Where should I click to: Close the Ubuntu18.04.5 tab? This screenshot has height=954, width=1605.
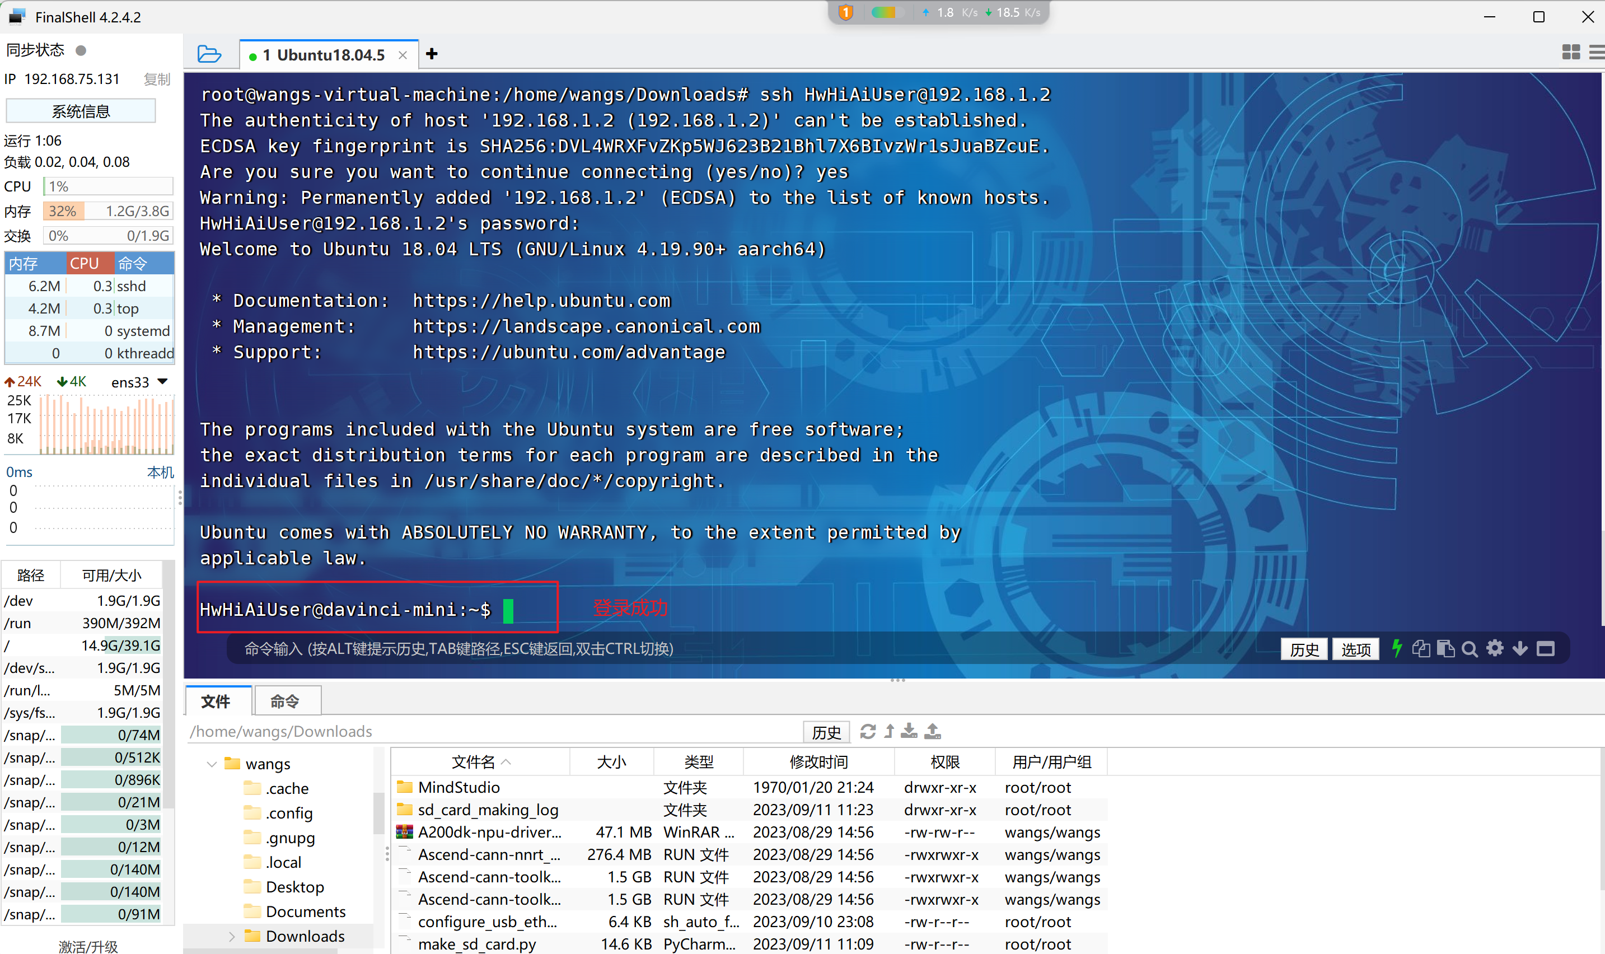(403, 55)
